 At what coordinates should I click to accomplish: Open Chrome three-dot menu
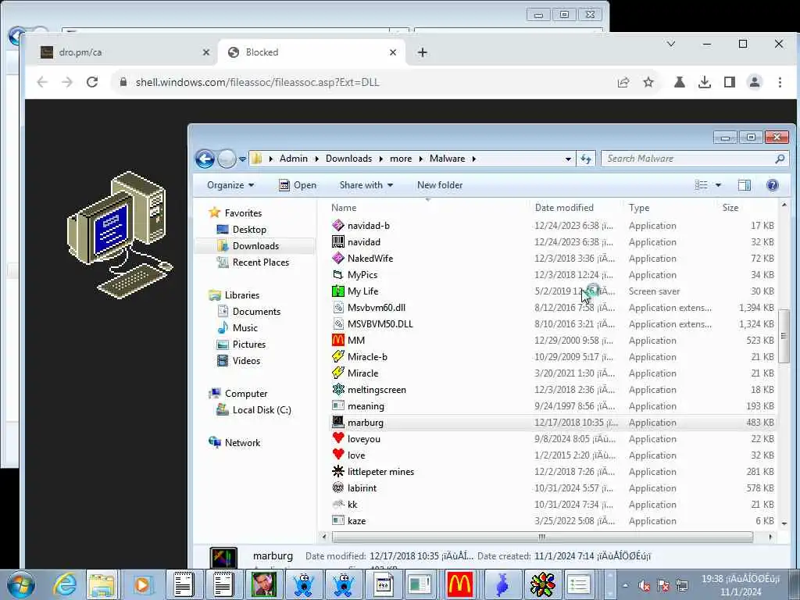point(780,82)
